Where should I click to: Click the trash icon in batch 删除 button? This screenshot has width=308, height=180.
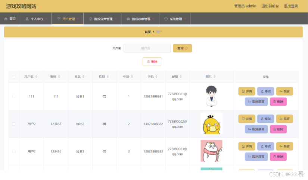(149, 62)
